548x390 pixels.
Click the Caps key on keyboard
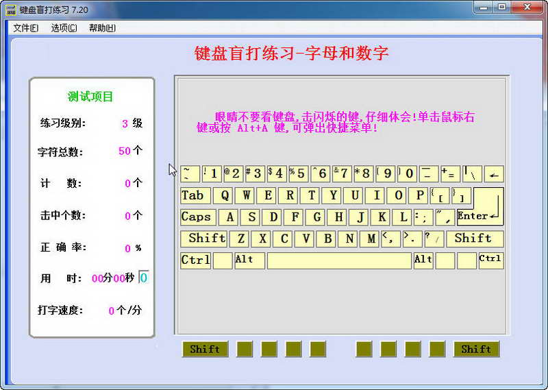point(197,217)
